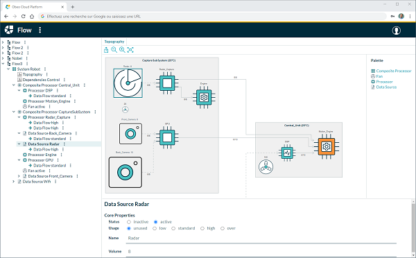Click the zoom out diagram icon

pyautogui.click(x=114, y=50)
